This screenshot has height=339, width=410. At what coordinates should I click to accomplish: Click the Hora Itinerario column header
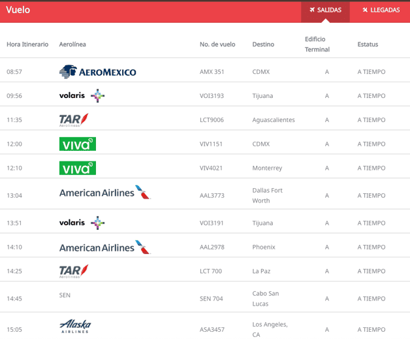pos(27,44)
